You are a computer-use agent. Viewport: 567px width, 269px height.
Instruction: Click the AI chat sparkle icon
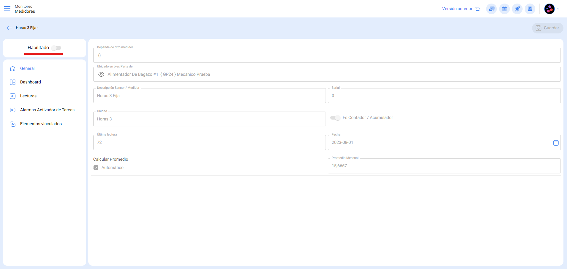point(491,9)
